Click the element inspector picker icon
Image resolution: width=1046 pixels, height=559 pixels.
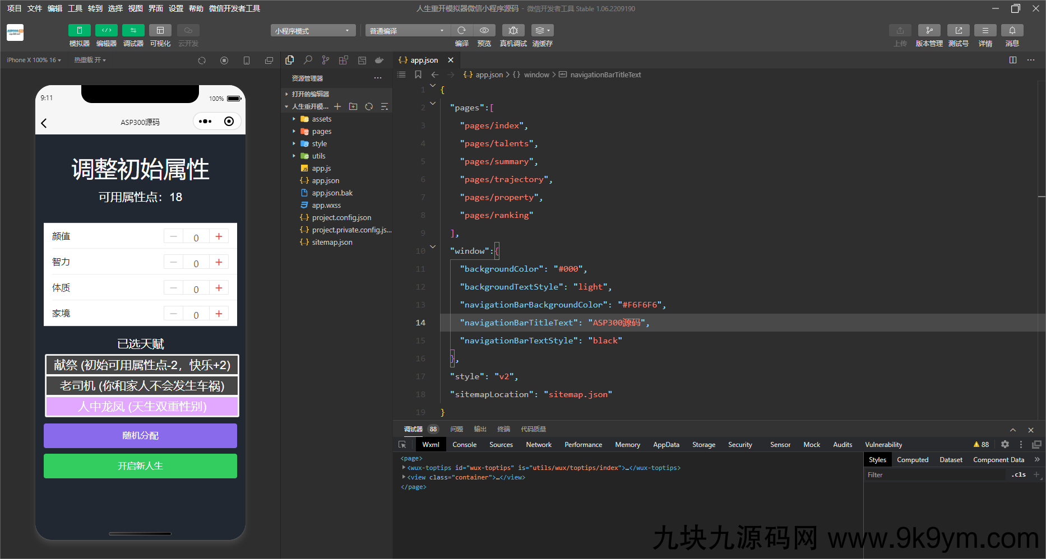click(402, 445)
